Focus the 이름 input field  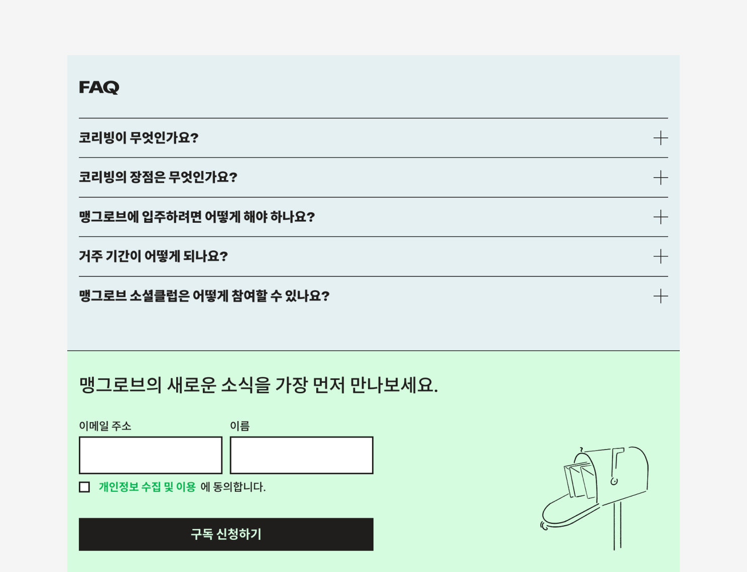[302, 455]
